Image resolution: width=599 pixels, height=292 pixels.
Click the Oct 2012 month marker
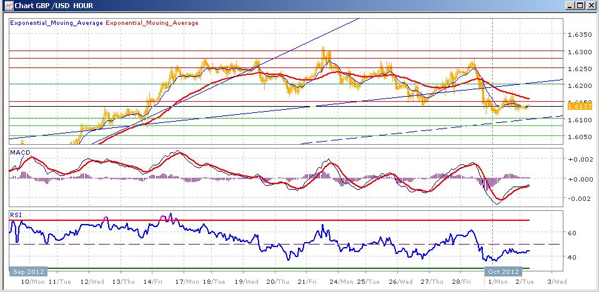pos(503,272)
